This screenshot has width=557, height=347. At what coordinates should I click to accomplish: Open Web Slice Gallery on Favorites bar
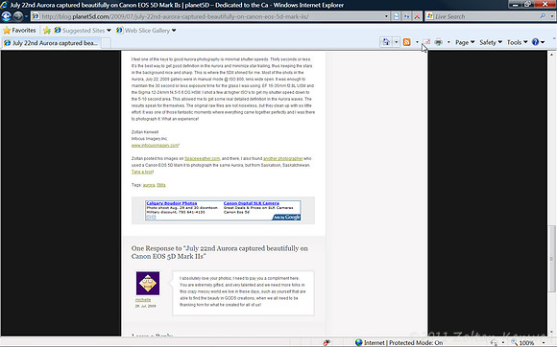point(146,31)
